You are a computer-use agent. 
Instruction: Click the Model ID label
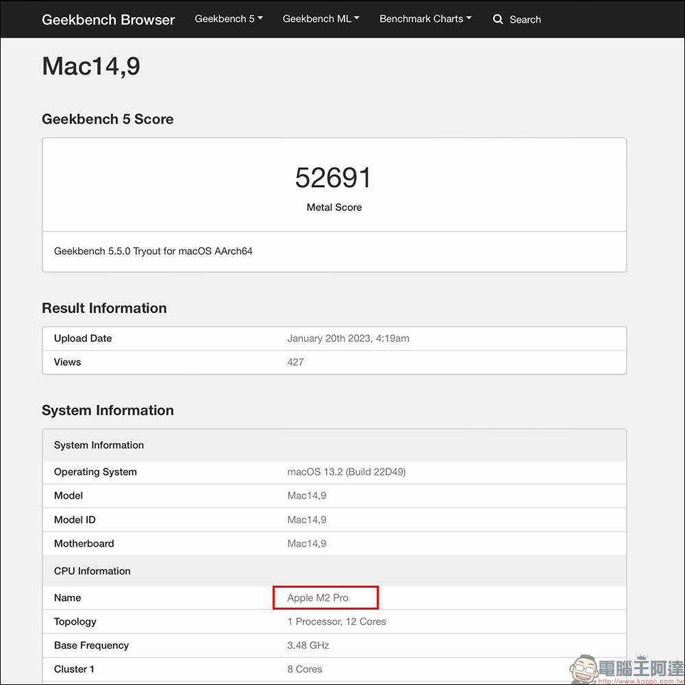tap(75, 520)
